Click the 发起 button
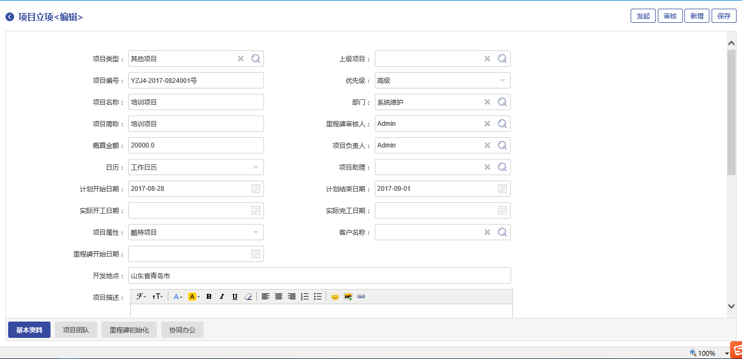The width and height of the screenshot is (742, 359). point(643,16)
